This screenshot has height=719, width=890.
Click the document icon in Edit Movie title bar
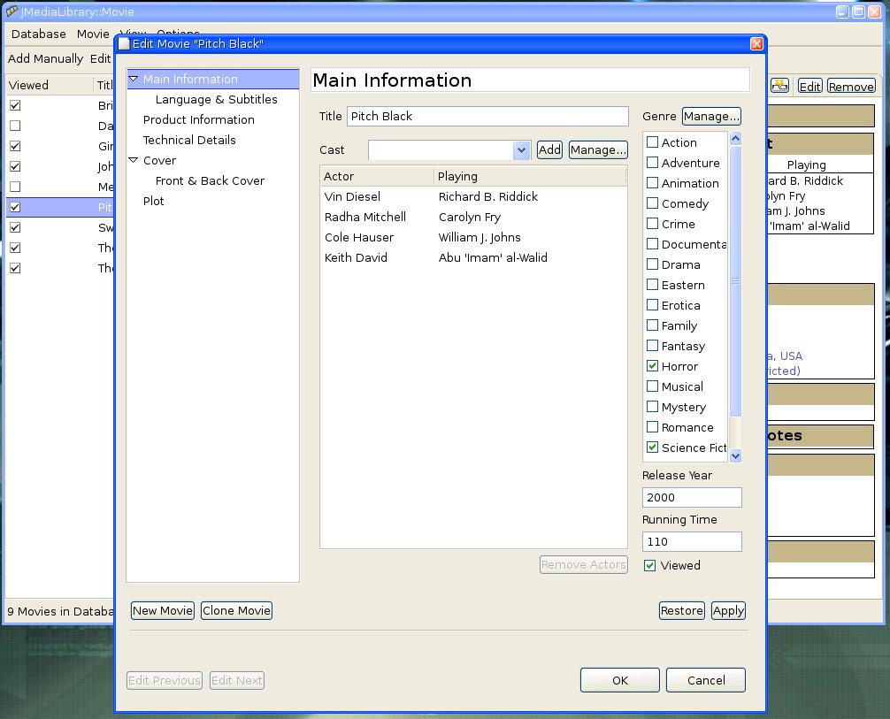point(124,43)
